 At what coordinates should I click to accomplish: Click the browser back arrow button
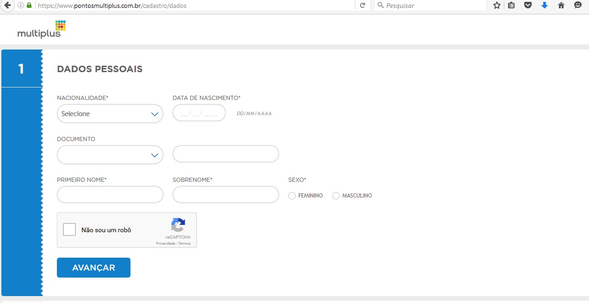click(x=7, y=6)
